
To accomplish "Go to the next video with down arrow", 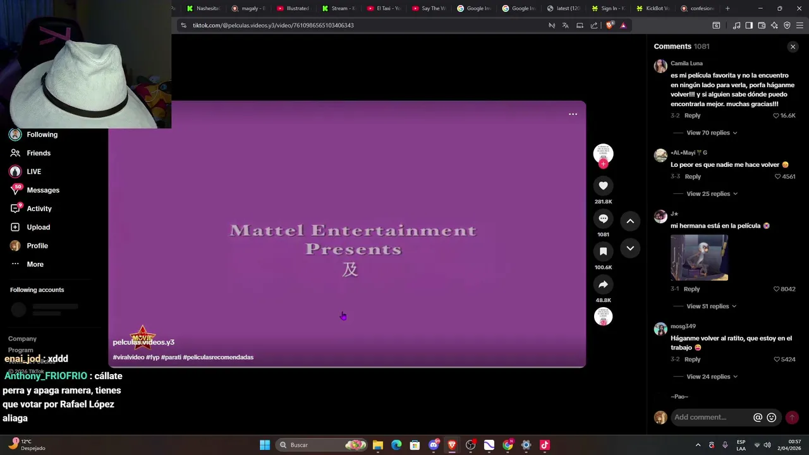I will [630, 248].
